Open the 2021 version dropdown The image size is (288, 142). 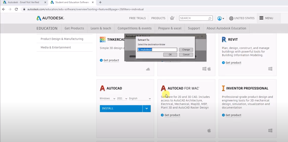tap(122, 98)
